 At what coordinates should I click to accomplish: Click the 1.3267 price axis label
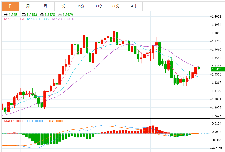[x=217, y=83]
